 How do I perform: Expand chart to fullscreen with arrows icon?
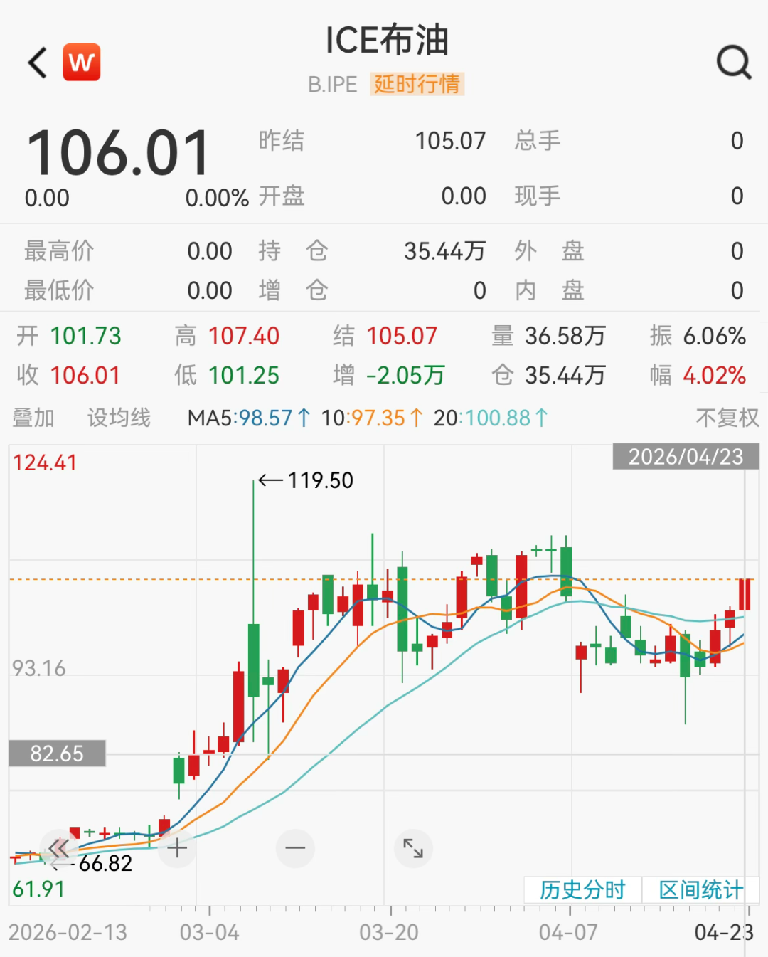pyautogui.click(x=413, y=848)
